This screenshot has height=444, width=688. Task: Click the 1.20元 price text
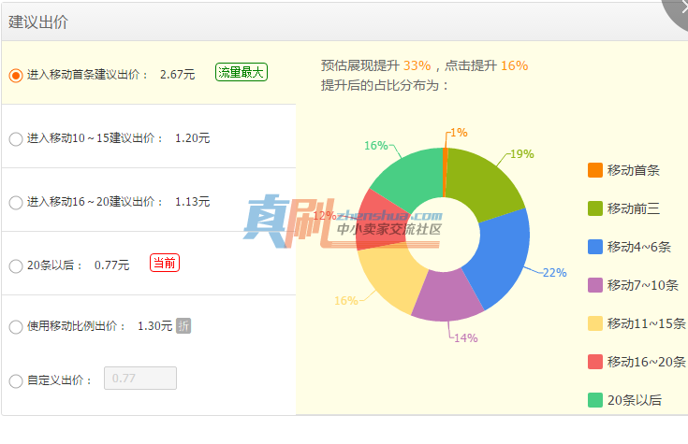click(192, 138)
